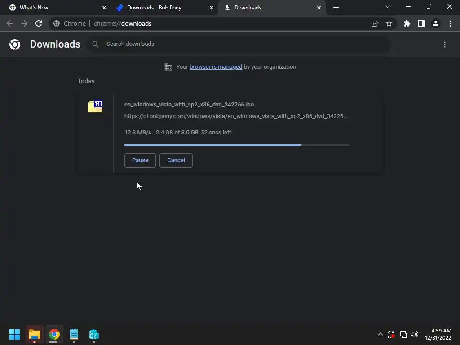
Task: Switch to Downloads - Bob Pony tab
Action: (x=165, y=8)
